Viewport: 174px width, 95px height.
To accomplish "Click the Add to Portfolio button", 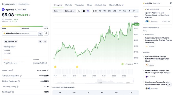I will 19,33.
